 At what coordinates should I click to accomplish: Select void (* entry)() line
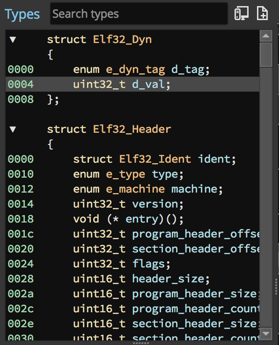click(x=132, y=219)
